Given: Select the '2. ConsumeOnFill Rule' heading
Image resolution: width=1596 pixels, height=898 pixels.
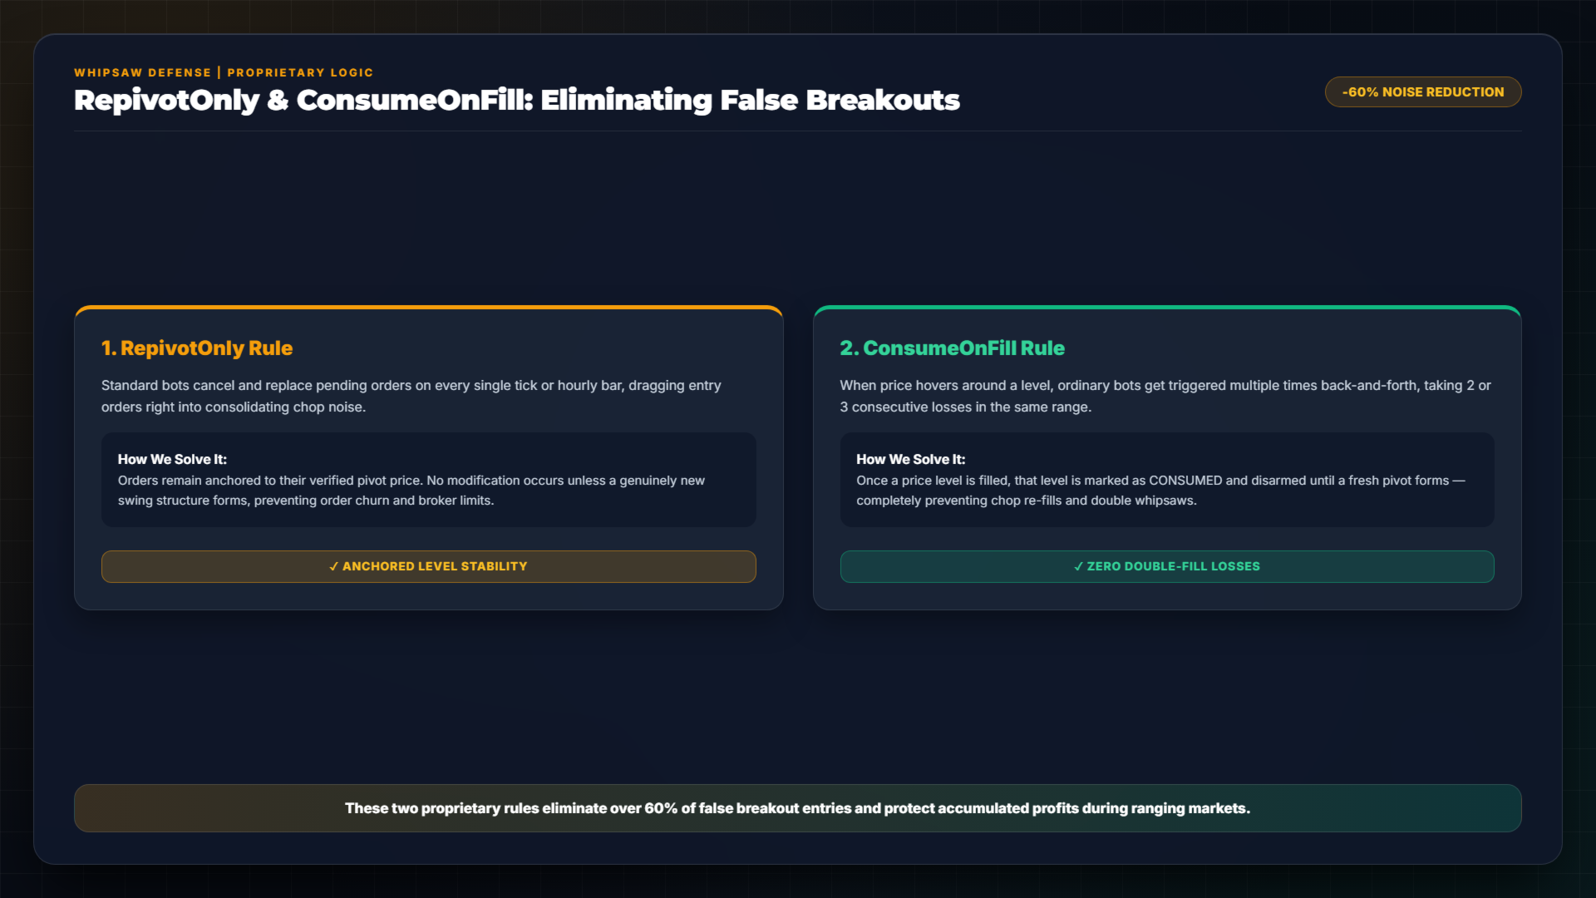Looking at the screenshot, I should pos(953,348).
